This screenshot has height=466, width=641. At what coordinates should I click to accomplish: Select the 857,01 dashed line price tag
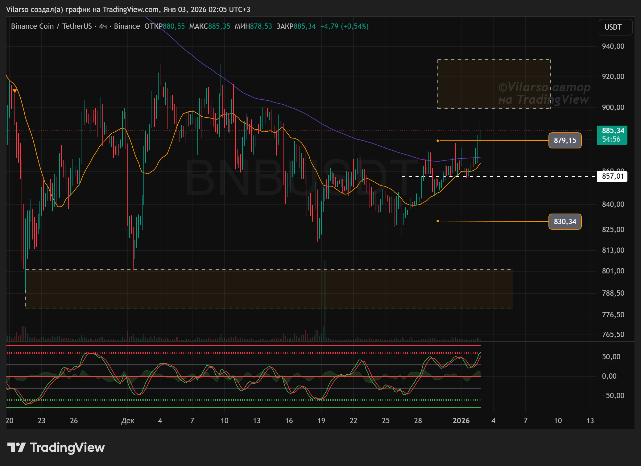(x=612, y=176)
